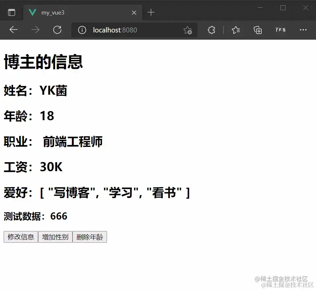Open the favorites list
Image resolution: width=316 pixels, height=290 pixels.
tap(236, 30)
